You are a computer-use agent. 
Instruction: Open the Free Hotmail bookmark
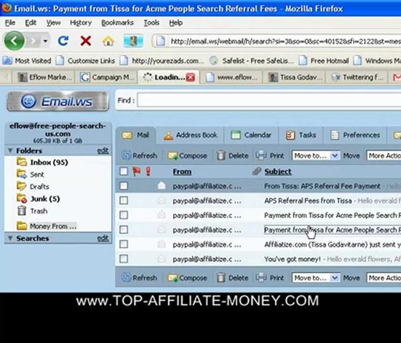point(324,61)
